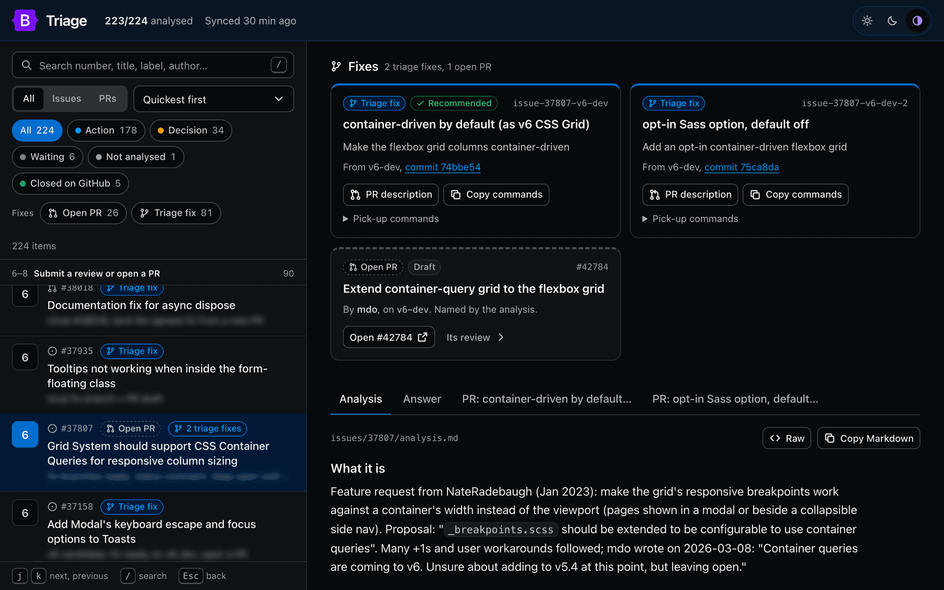Select auto theme half-circle icon

(917, 21)
